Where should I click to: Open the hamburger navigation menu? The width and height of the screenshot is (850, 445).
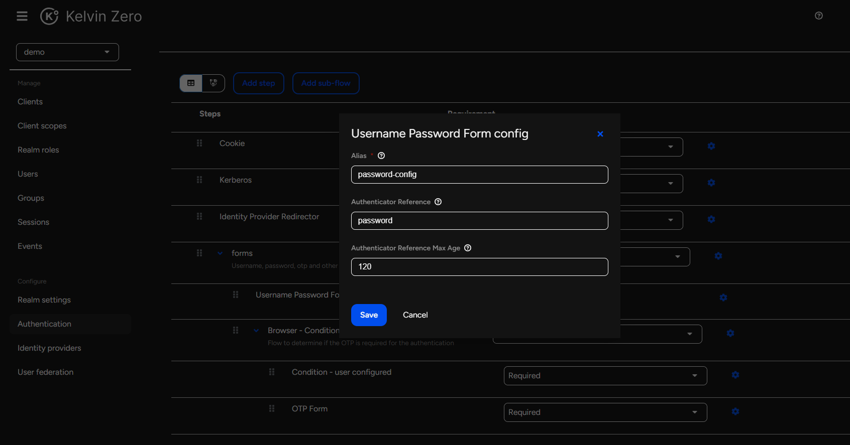point(22,16)
